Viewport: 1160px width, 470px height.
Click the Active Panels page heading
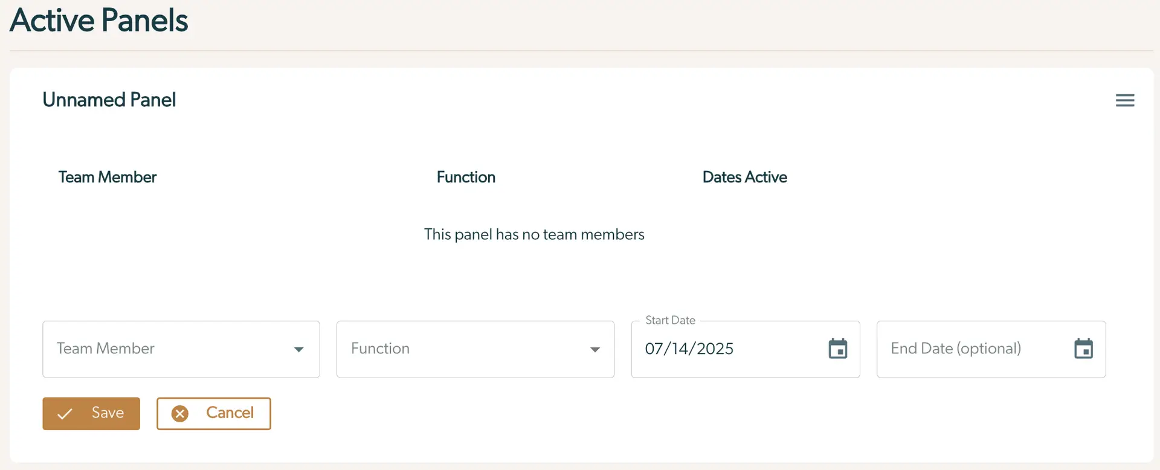[99, 21]
